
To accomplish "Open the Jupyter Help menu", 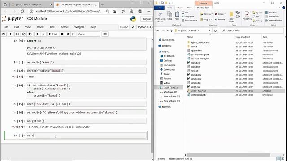I will pyautogui.click(x=93, y=27).
